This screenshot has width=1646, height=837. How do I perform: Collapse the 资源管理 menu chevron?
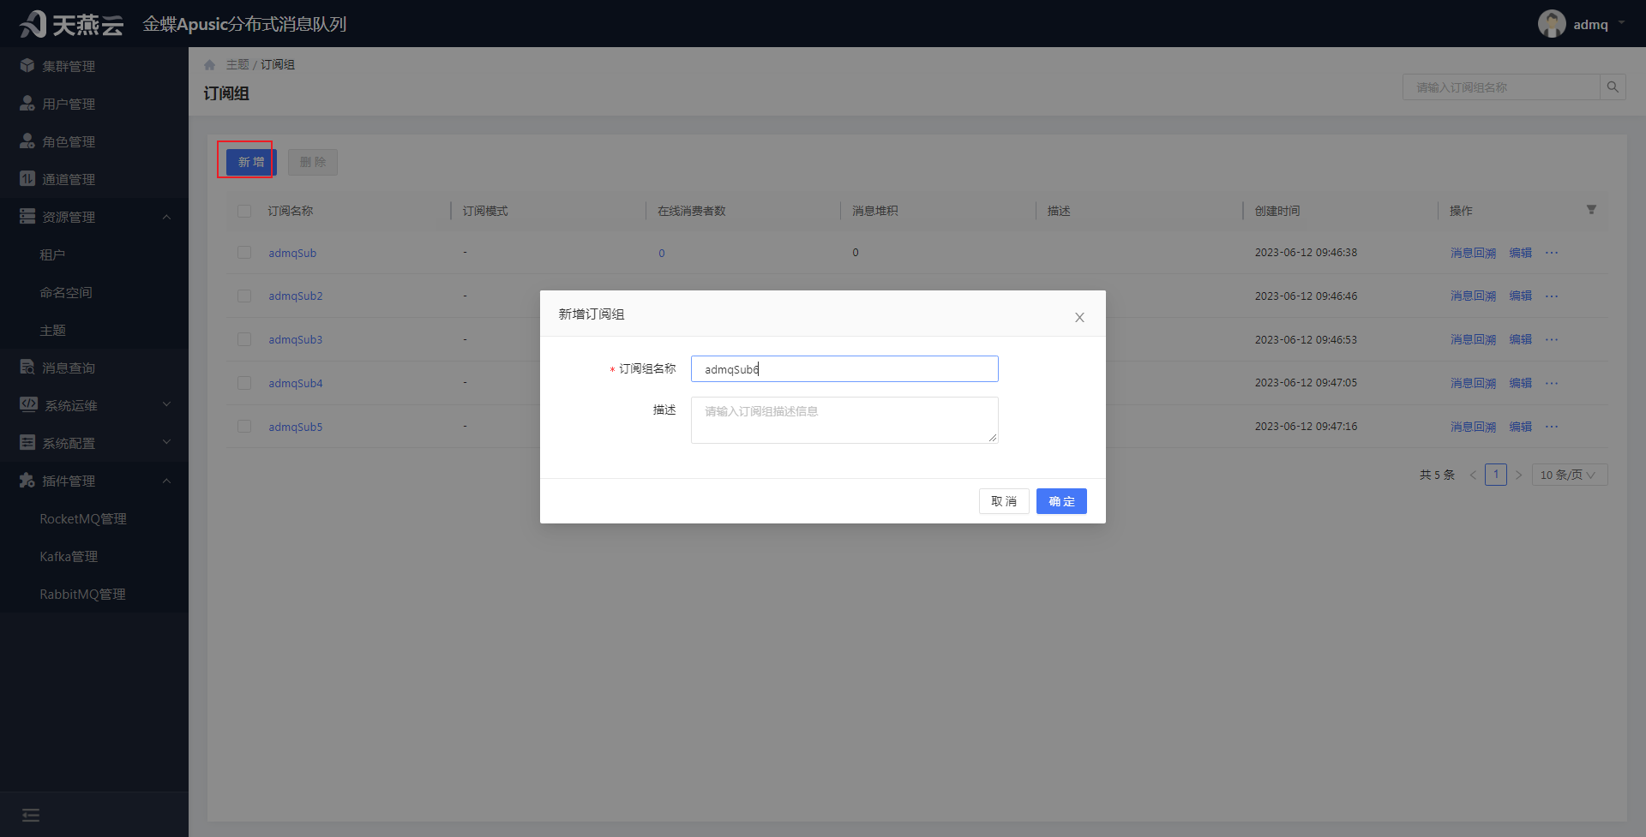[166, 217]
